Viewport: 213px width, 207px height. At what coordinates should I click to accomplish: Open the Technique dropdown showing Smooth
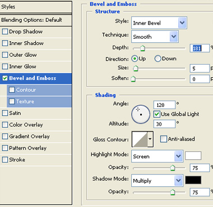click(155, 37)
